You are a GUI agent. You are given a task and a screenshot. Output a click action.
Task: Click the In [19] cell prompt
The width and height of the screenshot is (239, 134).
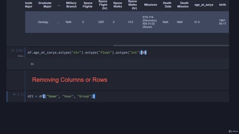[x=17, y=51]
